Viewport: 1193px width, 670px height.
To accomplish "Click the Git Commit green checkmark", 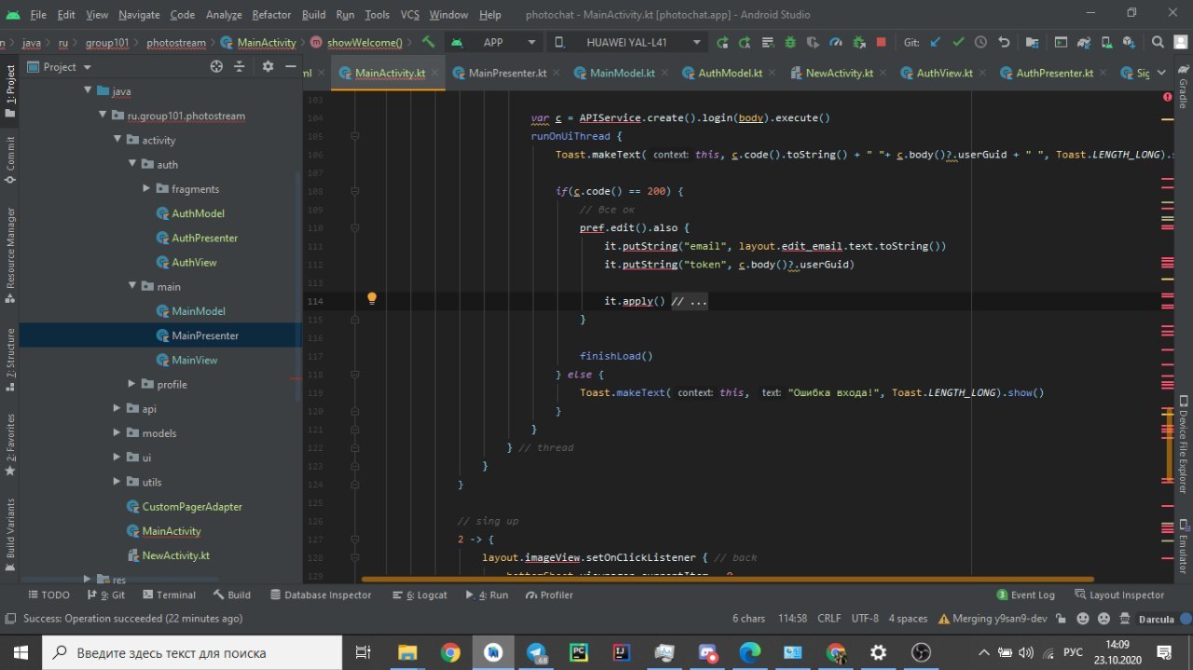I will click(958, 42).
